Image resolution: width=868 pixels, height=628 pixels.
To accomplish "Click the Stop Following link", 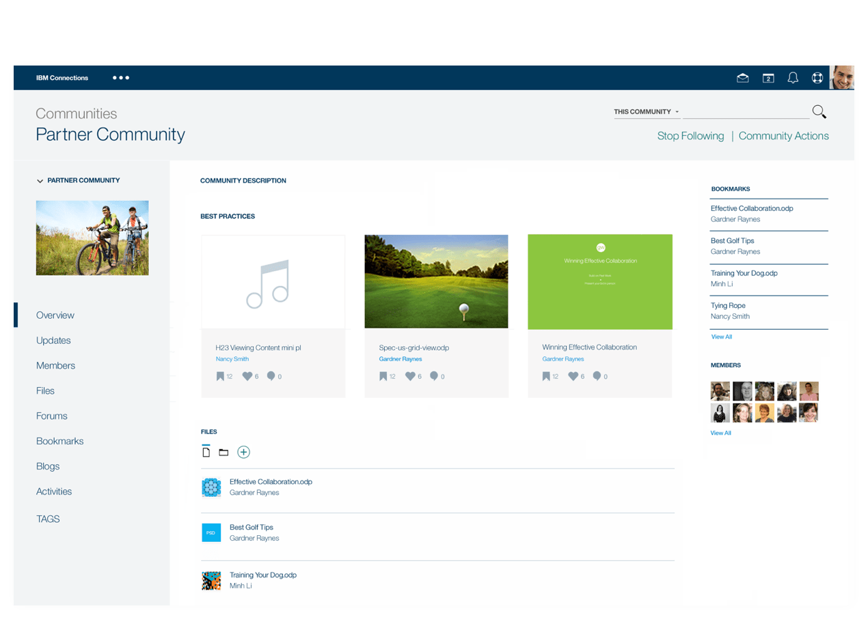I will pos(690,136).
